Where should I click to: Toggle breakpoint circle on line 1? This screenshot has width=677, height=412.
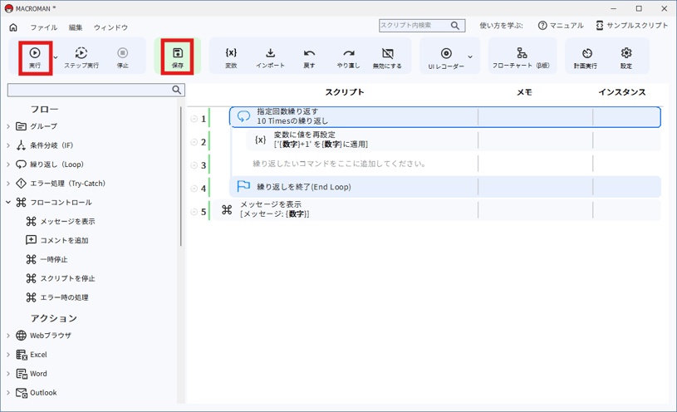194,119
